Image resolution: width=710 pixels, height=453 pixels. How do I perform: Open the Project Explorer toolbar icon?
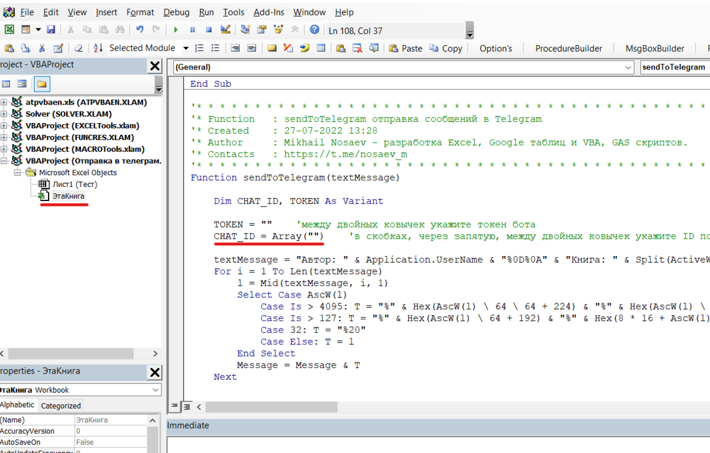[246, 30]
